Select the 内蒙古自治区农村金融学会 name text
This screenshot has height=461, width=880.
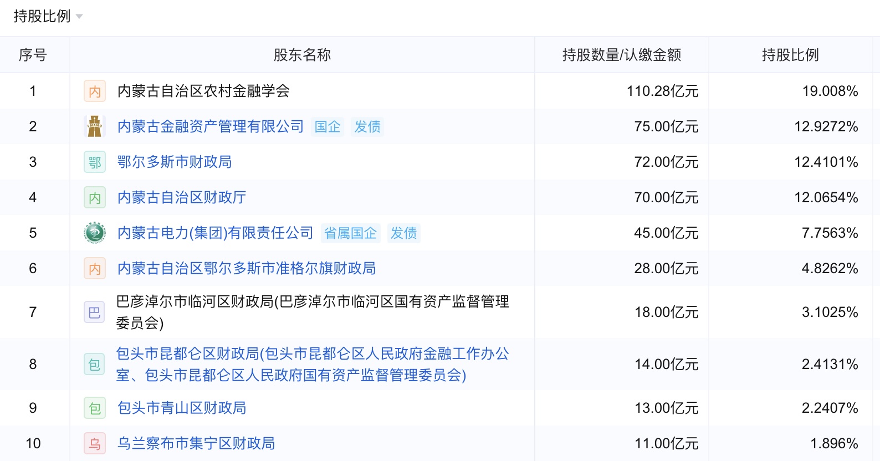(x=203, y=91)
